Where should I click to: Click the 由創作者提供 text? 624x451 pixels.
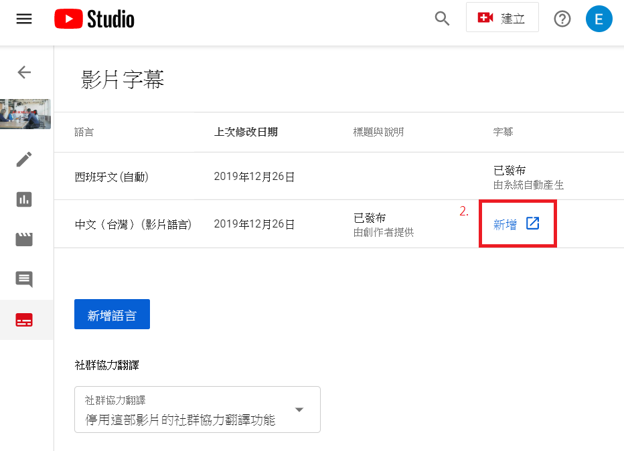click(x=384, y=232)
